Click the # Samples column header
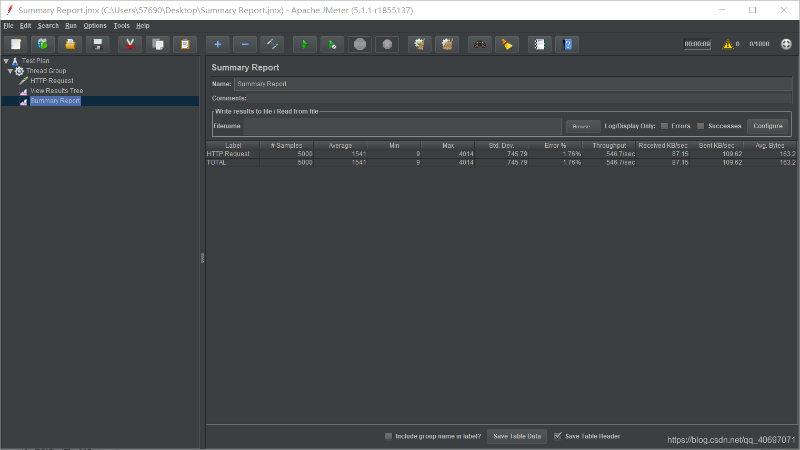800x450 pixels. point(286,146)
